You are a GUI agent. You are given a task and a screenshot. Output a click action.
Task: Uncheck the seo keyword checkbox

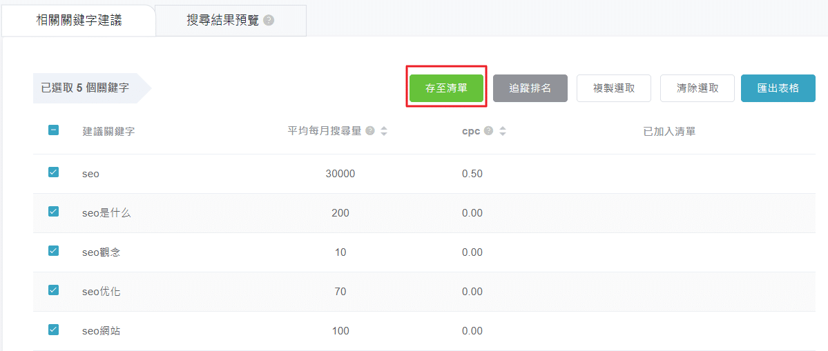(53, 172)
